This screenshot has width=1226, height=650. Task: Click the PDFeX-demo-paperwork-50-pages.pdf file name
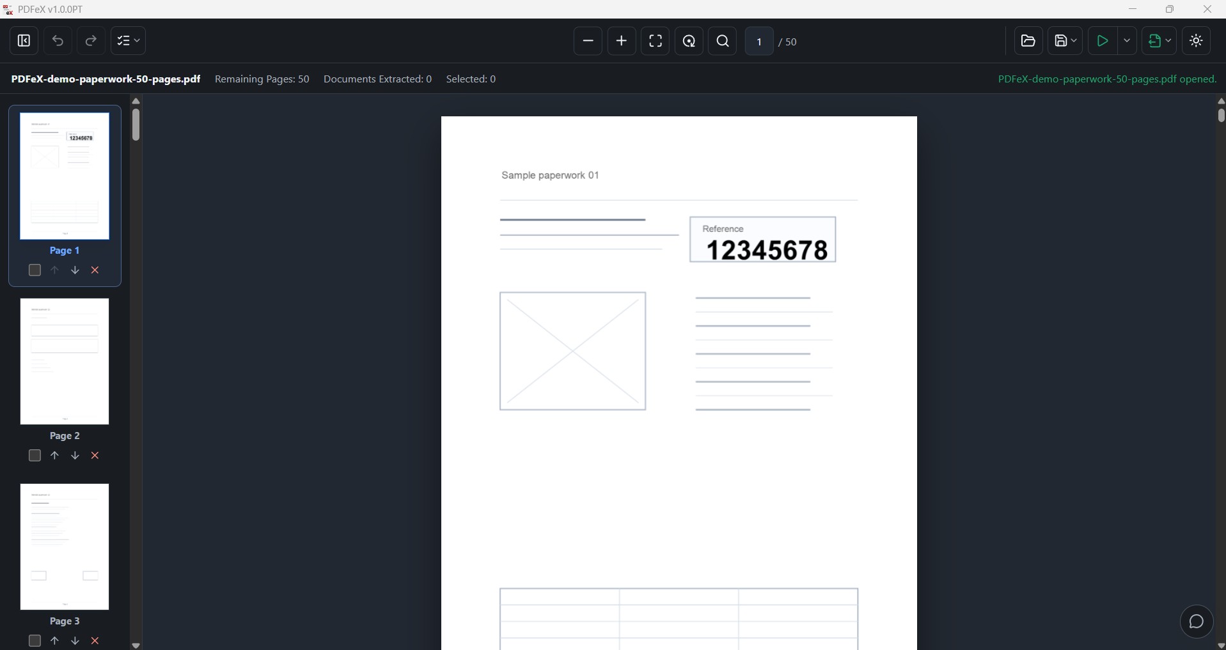[x=106, y=79]
